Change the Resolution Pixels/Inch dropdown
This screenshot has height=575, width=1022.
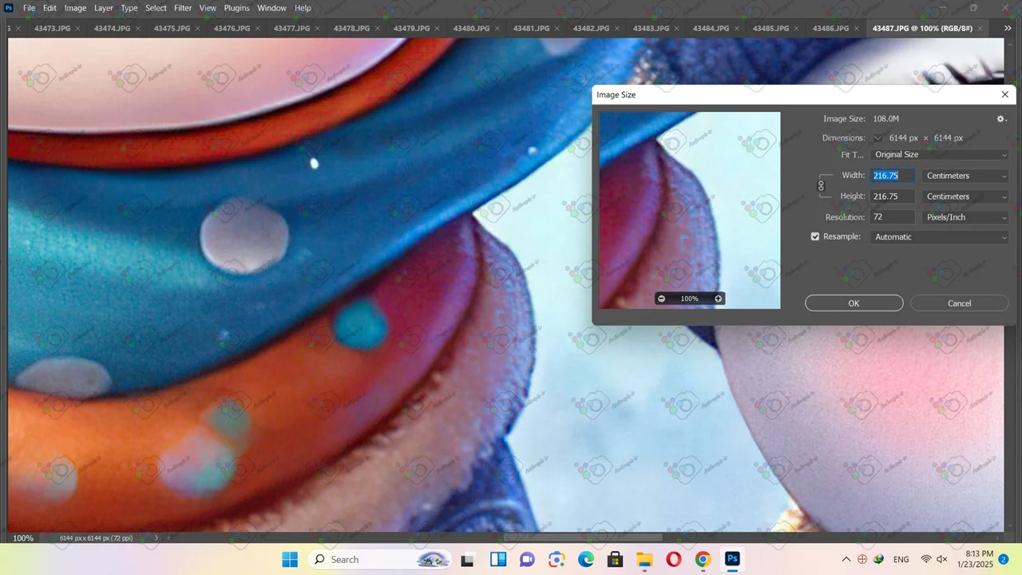tap(965, 217)
